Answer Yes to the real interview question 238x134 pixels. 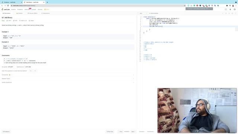click(x=30, y=71)
